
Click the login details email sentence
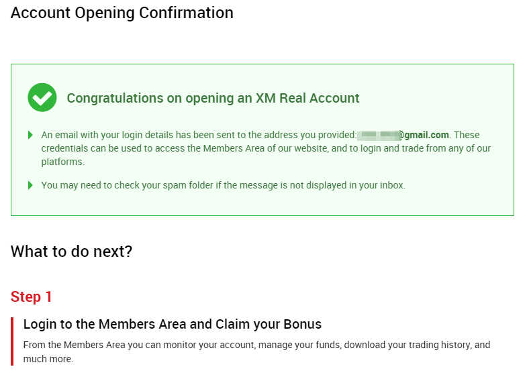[267, 148]
